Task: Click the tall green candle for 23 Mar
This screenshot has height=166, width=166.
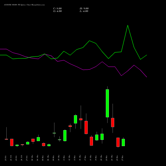Action: tap(107, 103)
